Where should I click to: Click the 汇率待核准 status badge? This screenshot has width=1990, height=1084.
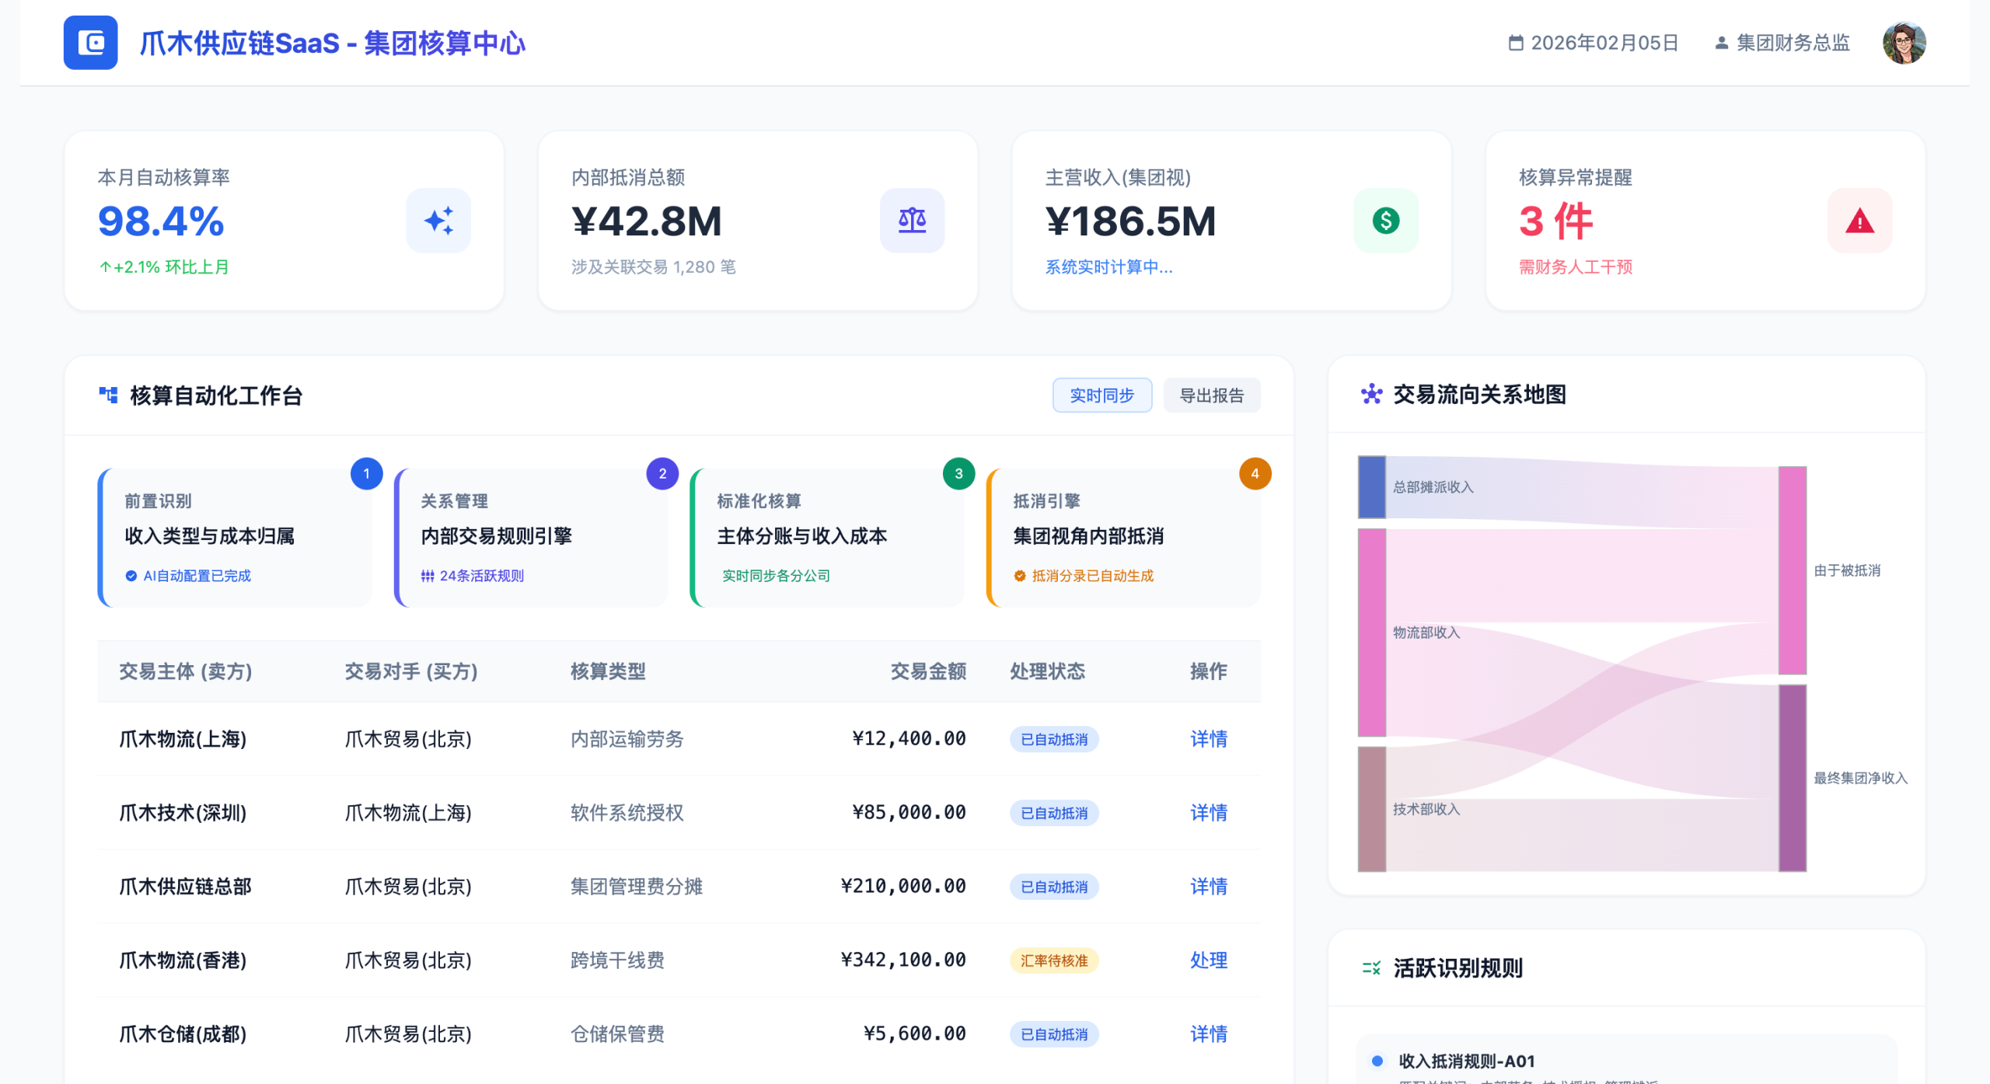[1053, 960]
